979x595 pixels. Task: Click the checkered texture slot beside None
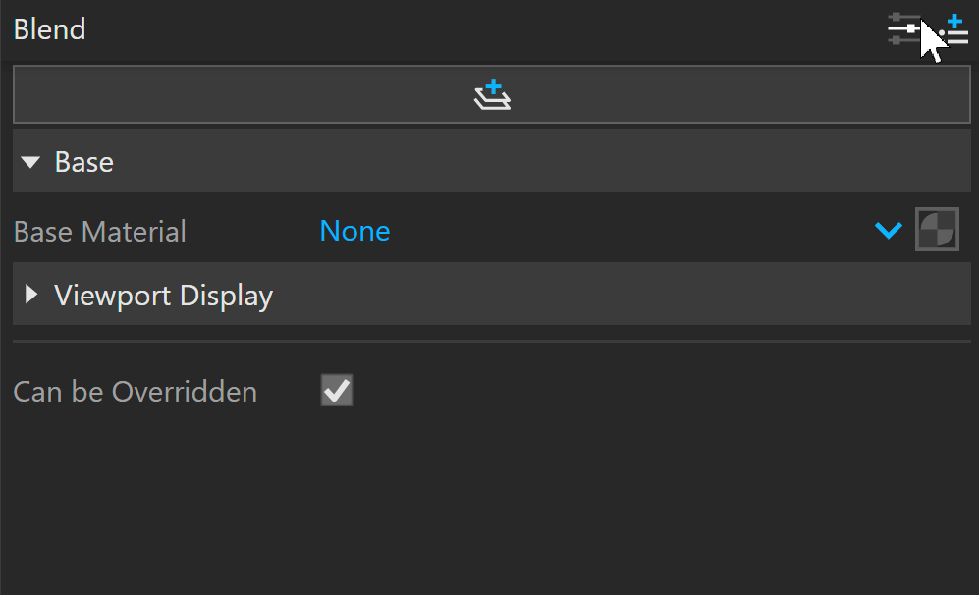[x=937, y=230]
